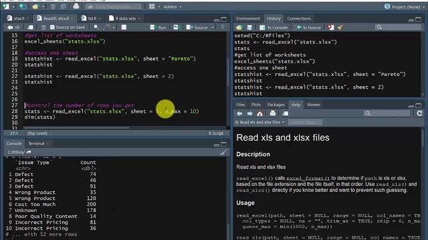
Task: Click the Save History disk icon
Action: click(x=249, y=27)
